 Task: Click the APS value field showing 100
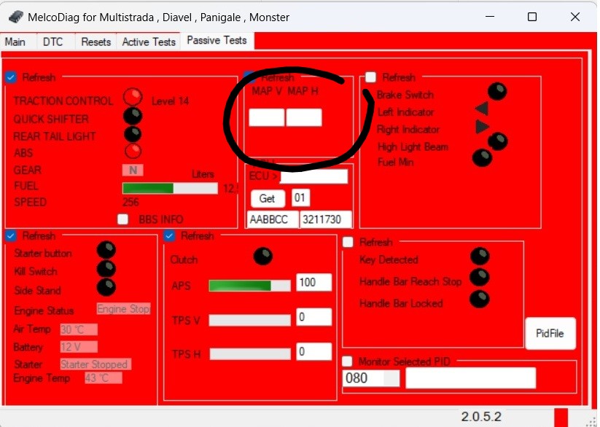click(313, 283)
